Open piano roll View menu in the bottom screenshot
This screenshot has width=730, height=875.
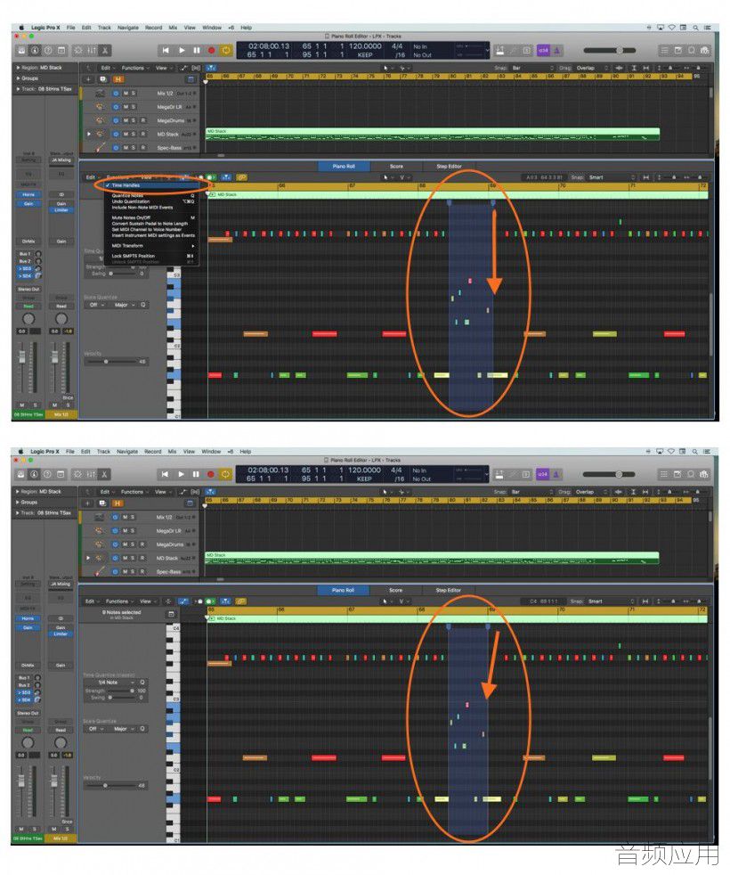[x=147, y=601]
